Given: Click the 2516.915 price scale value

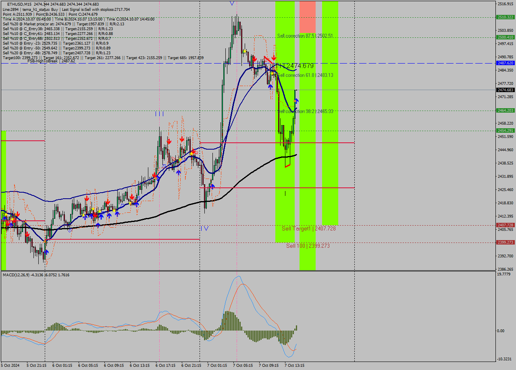Looking at the screenshot, I should pyautogui.click(x=506, y=4).
